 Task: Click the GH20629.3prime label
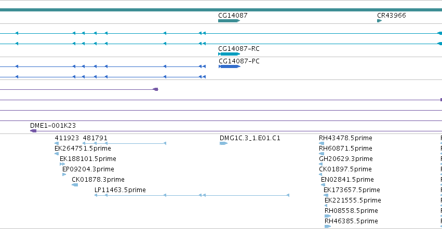[345, 159]
